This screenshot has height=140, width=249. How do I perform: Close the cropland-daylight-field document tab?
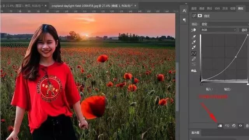pyautogui.click(x=135, y=5)
